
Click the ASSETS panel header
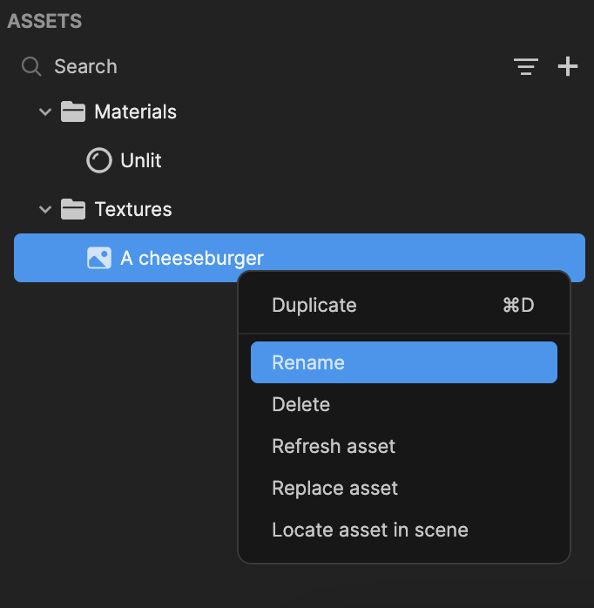tap(44, 21)
